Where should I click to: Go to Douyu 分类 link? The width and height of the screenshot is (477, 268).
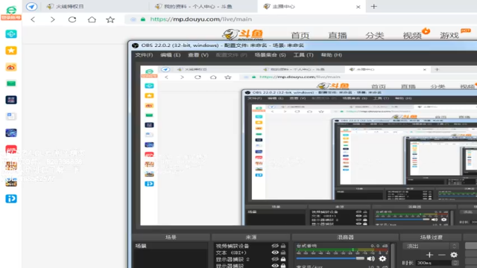[374, 35]
